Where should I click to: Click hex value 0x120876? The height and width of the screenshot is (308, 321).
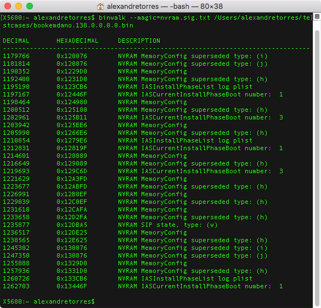(72, 64)
